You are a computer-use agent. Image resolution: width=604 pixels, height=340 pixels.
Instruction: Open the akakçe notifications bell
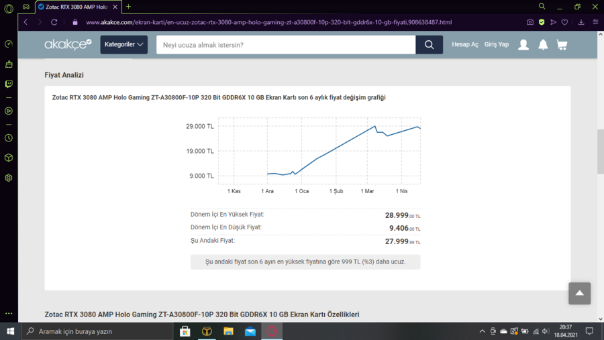[x=543, y=45]
